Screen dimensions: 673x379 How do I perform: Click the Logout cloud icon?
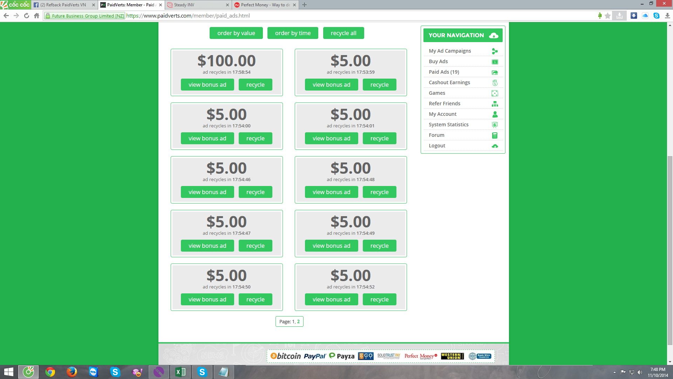[x=495, y=146]
